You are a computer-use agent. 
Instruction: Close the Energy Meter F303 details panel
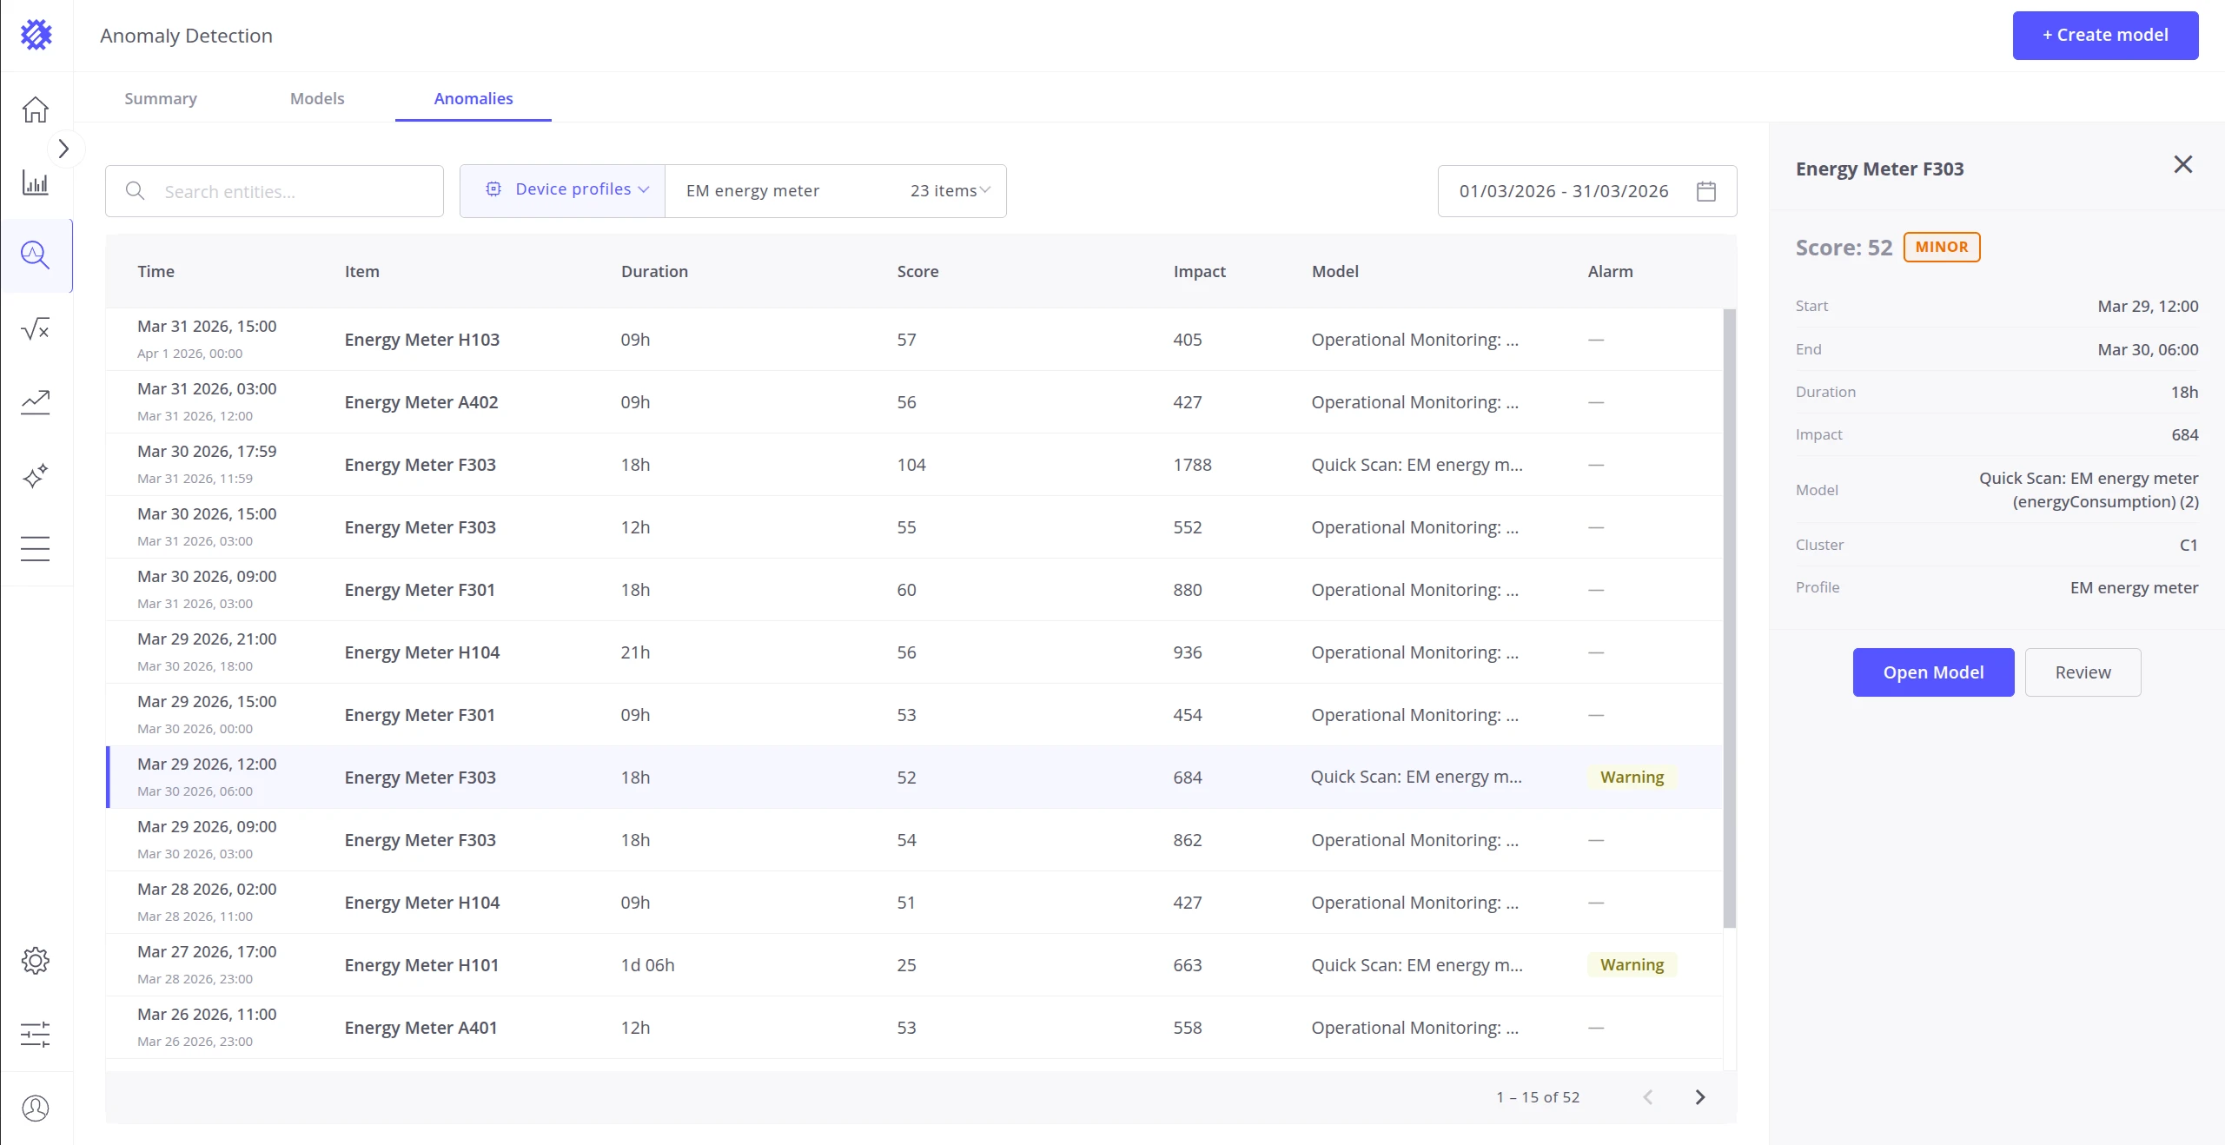click(x=2182, y=164)
